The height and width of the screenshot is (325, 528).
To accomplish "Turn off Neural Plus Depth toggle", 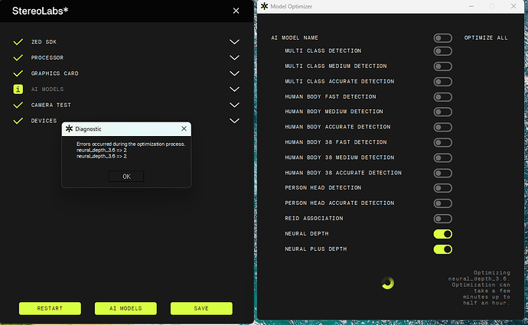I will pyautogui.click(x=442, y=249).
